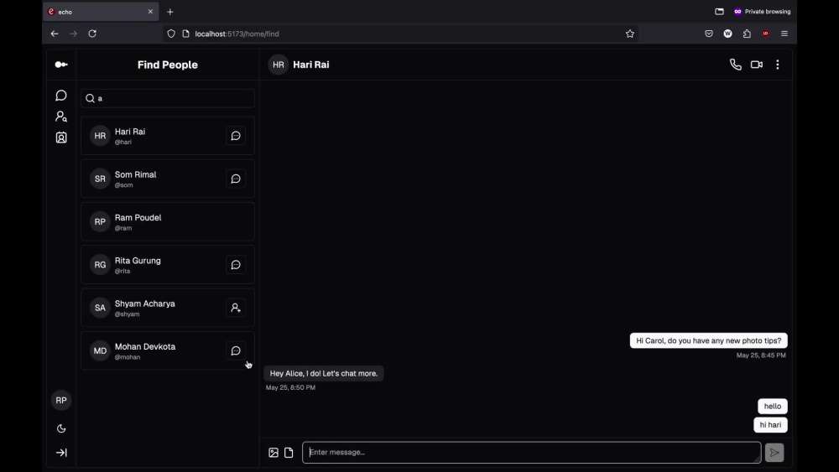This screenshot has height=472, width=839.
Task: Open the chats section in sidebar
Action: click(61, 95)
